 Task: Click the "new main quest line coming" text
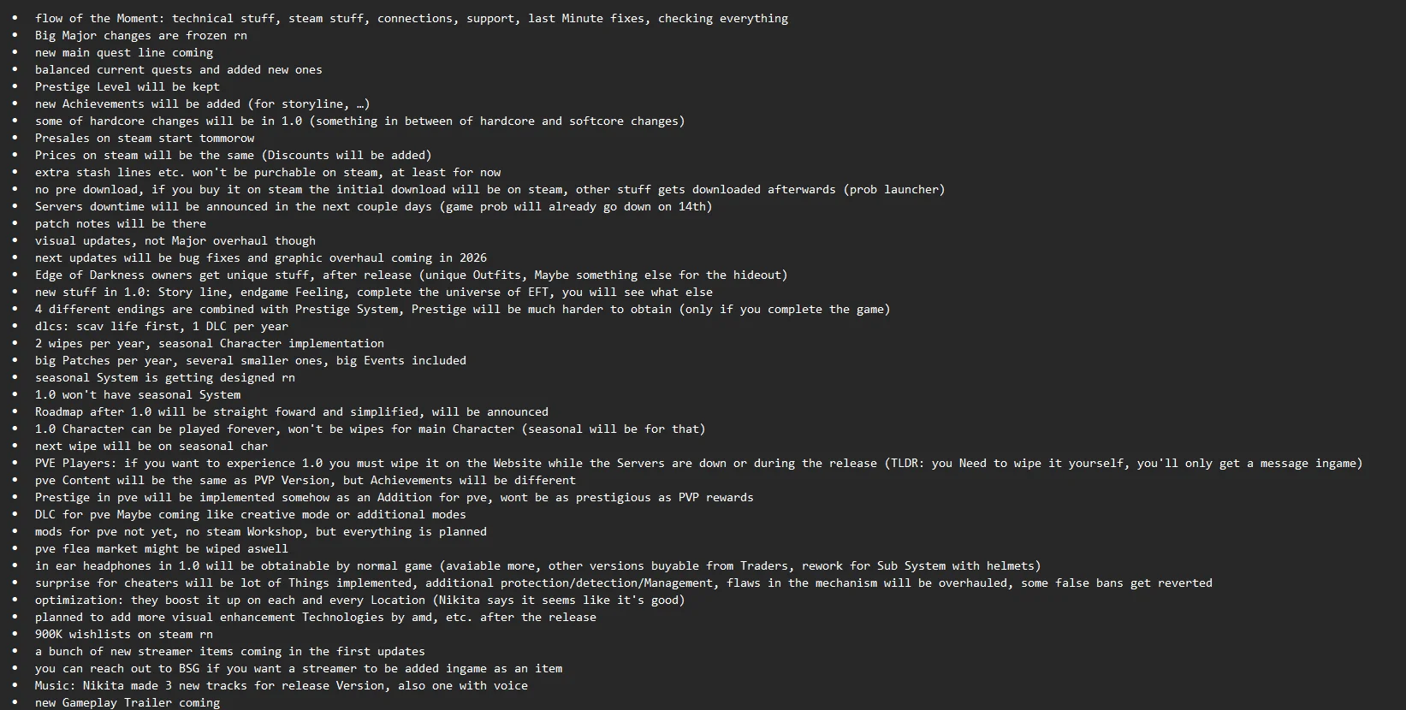123,52
